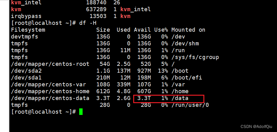Click the 'Mounted on' column header
Screen dimensions: 277x132
coord(188,30)
